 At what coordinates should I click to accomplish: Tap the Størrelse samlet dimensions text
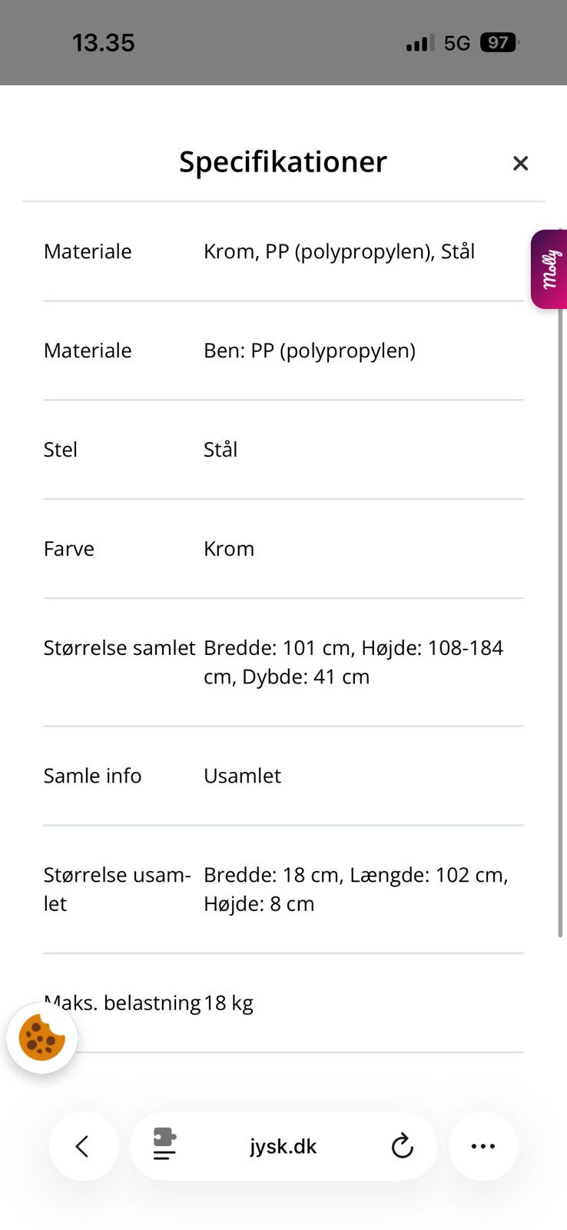coord(353,662)
